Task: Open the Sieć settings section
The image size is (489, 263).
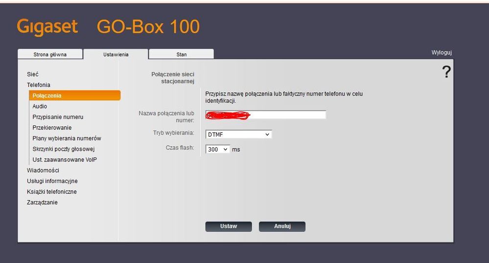Action: 32,74
